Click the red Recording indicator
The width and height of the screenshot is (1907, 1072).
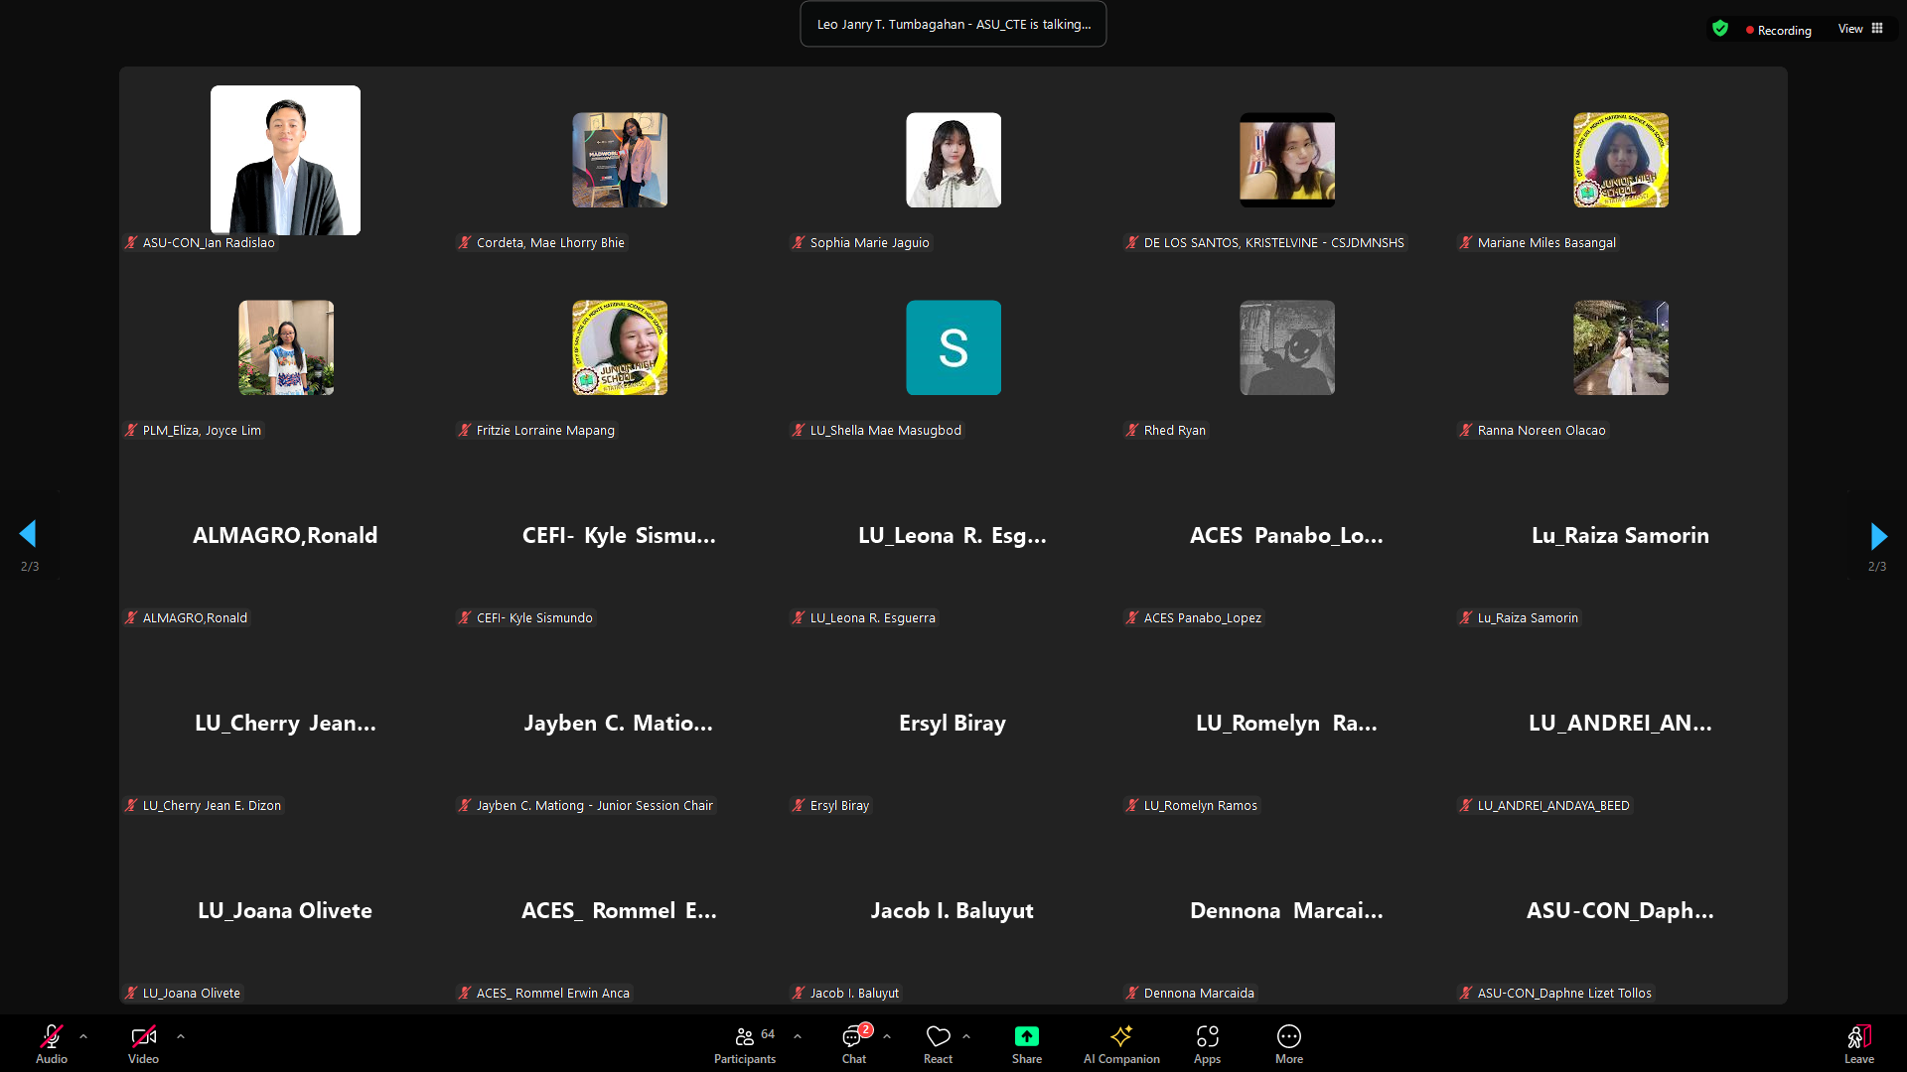(x=1779, y=31)
